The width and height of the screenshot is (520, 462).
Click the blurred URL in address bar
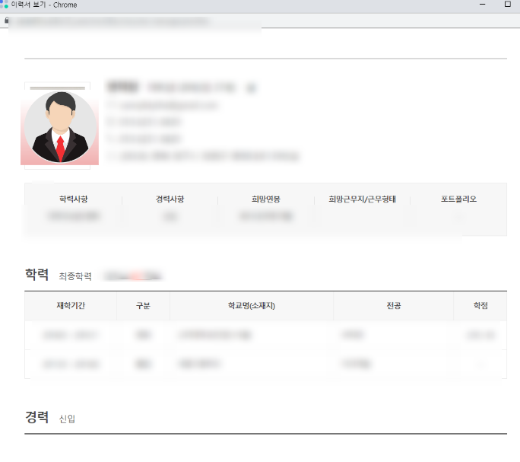point(113,21)
